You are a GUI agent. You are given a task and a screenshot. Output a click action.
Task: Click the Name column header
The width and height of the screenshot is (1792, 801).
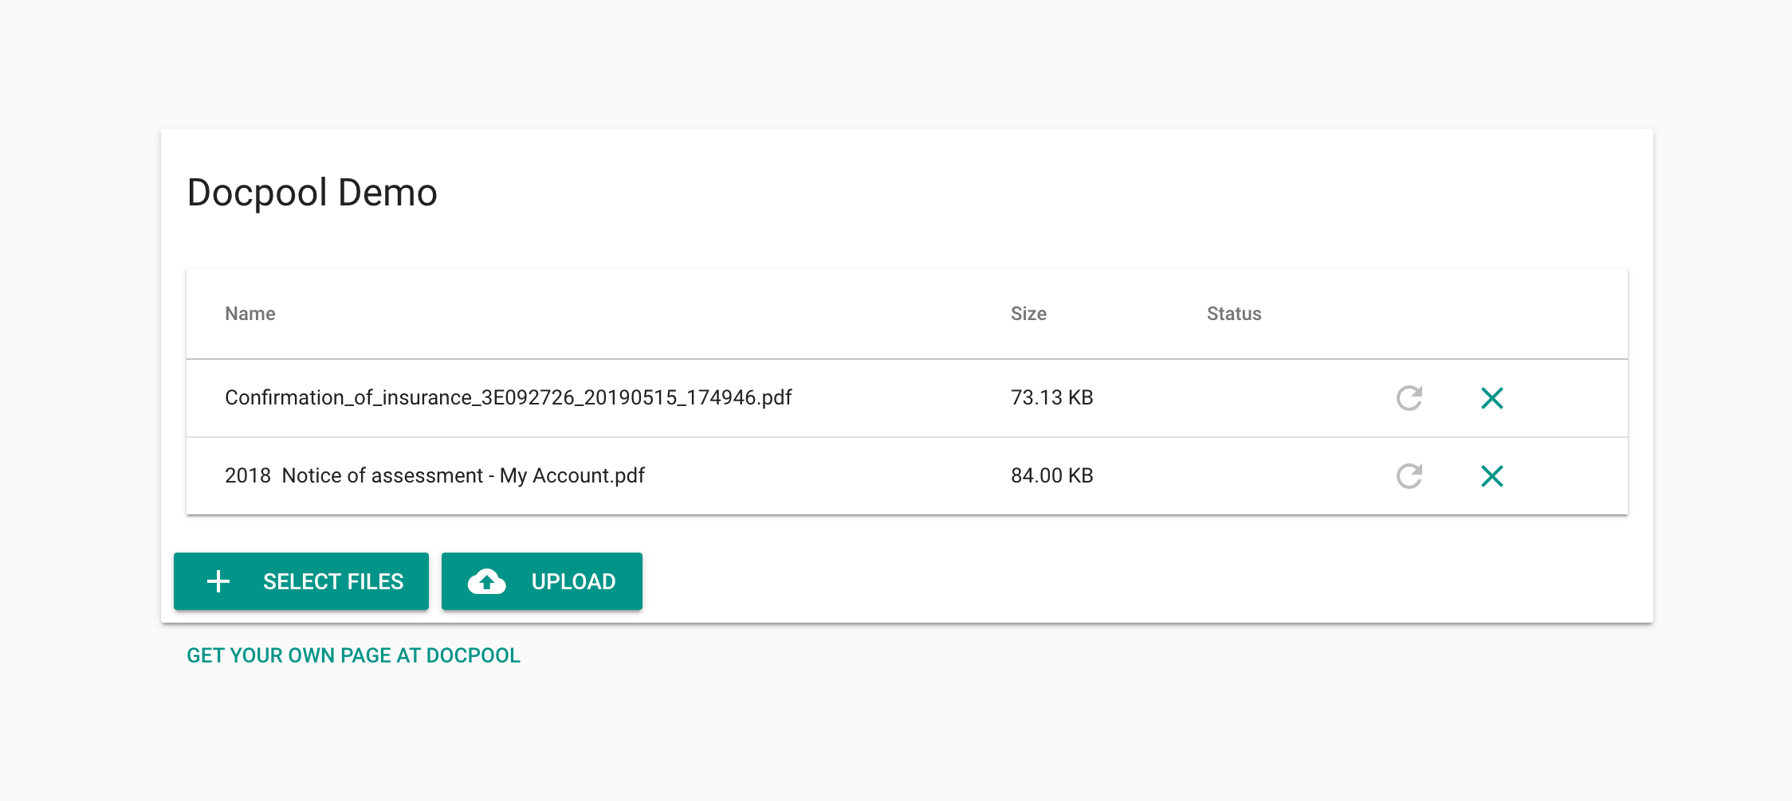(250, 314)
